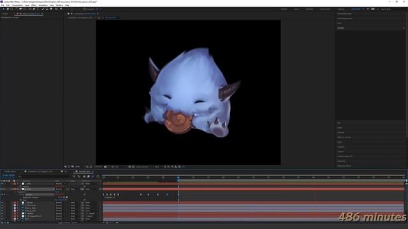Toggle visibility of the bottom timeline layer
This screenshot has height=229, width=408.
point(2,219)
